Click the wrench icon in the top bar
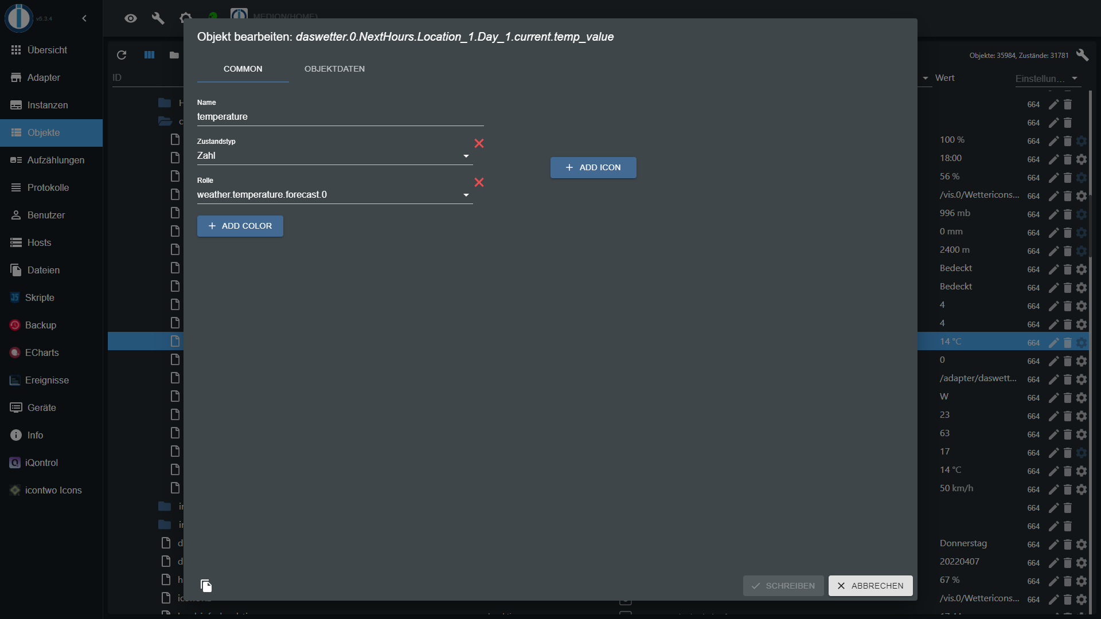1101x619 pixels. [158, 18]
